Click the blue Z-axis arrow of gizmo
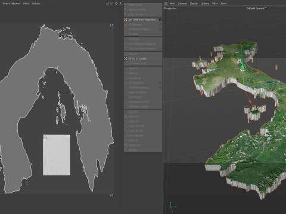The image size is (286, 214). coord(266,84)
